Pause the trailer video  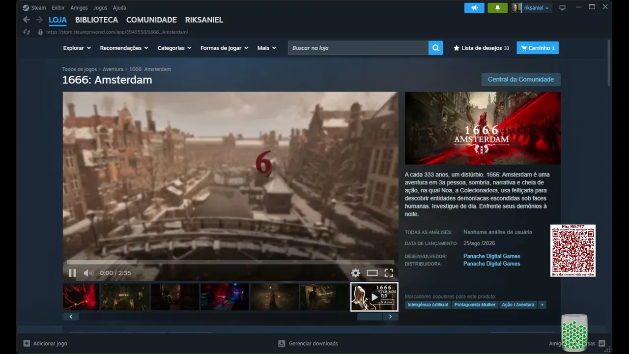[72, 273]
